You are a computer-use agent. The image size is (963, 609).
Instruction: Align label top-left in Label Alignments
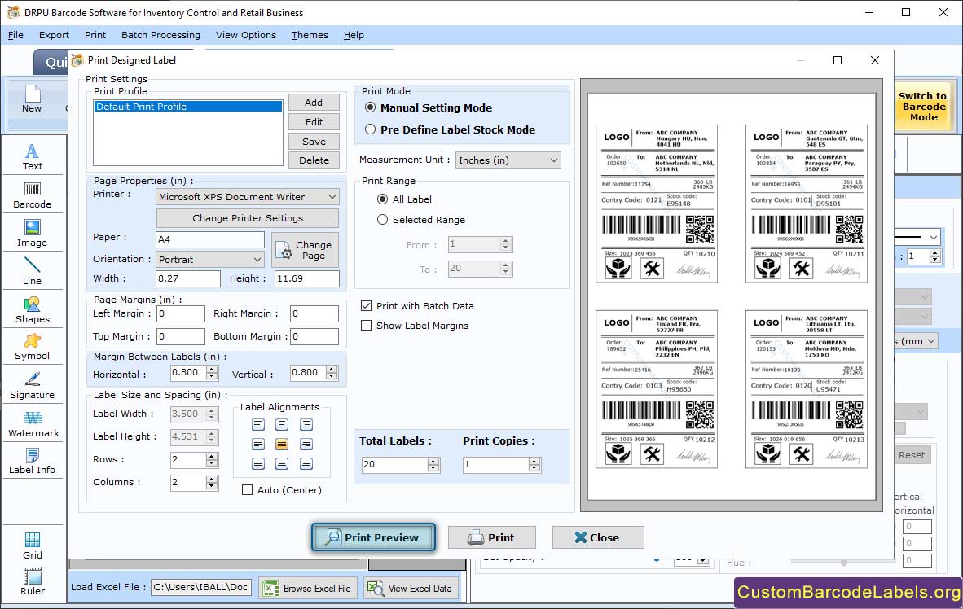(258, 424)
